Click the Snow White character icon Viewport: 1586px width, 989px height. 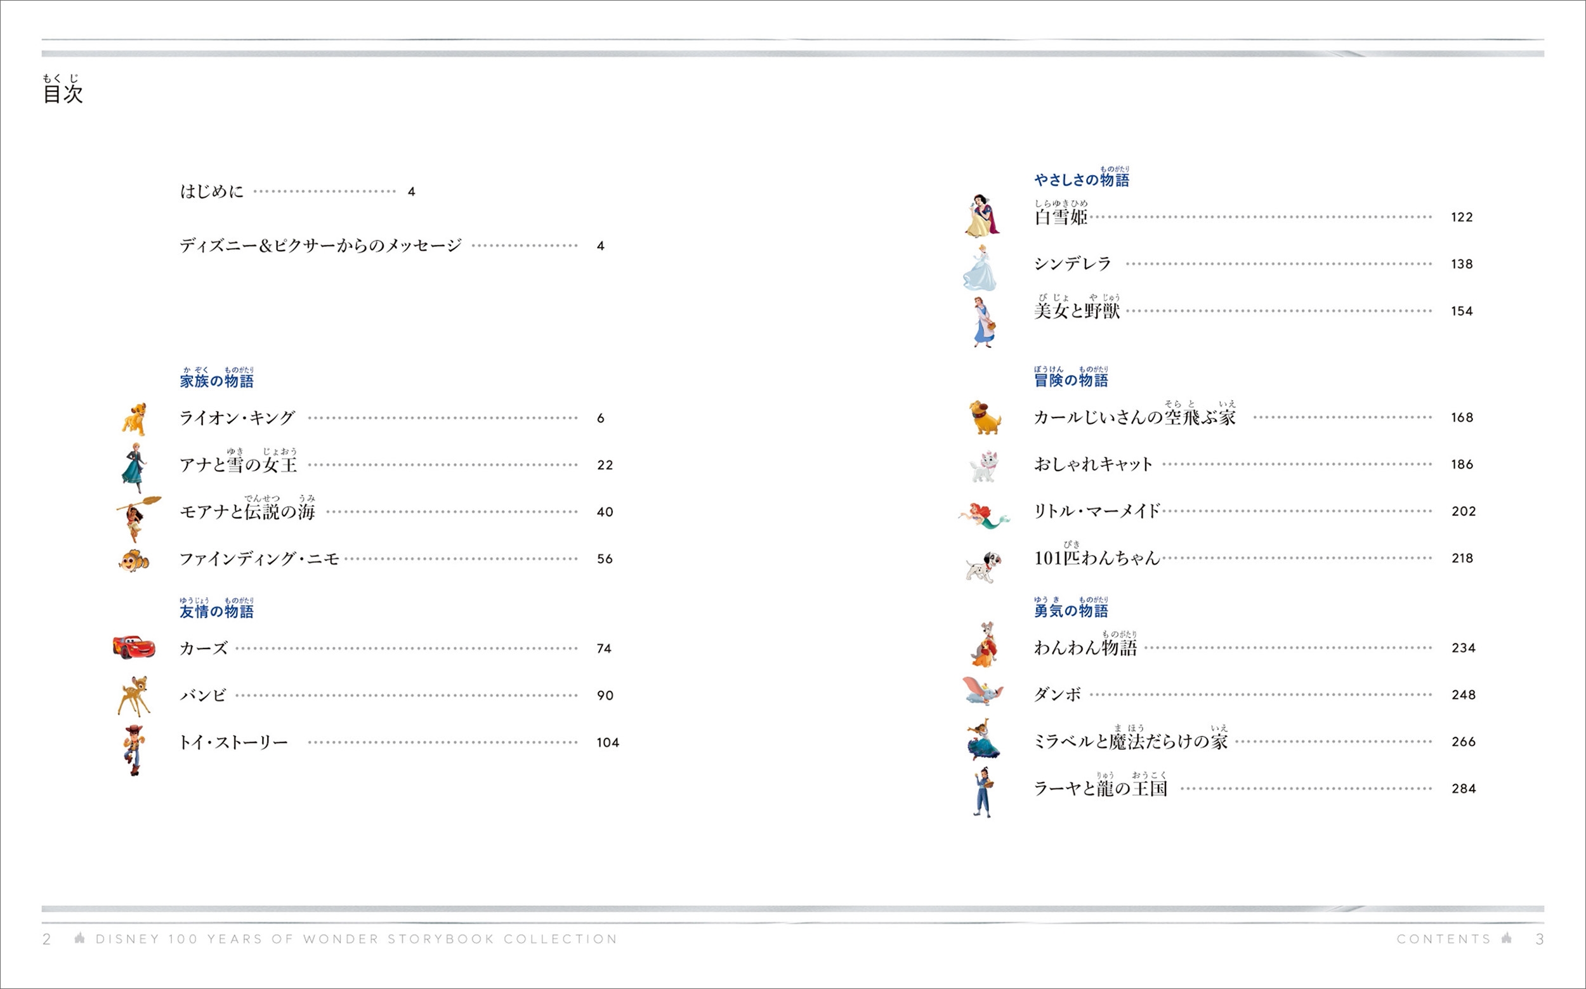[982, 215]
